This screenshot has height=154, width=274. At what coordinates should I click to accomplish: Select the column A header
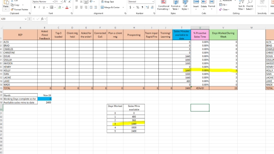click(20, 27)
